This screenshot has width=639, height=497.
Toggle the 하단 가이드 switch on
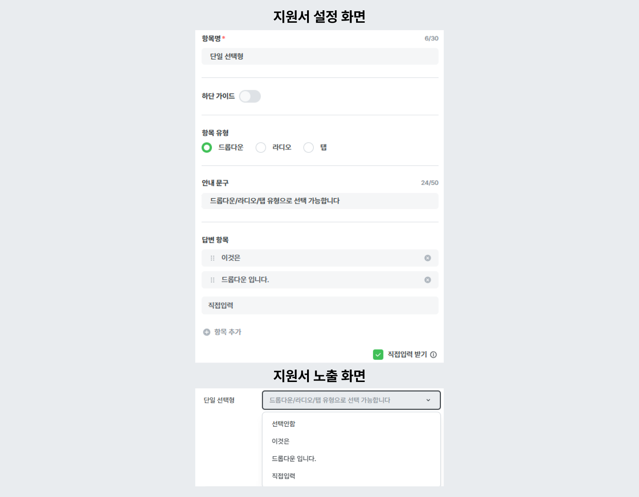coord(250,96)
